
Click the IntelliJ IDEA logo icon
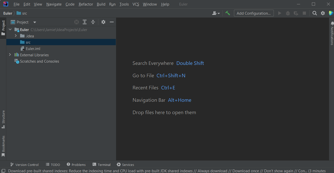(6, 4)
